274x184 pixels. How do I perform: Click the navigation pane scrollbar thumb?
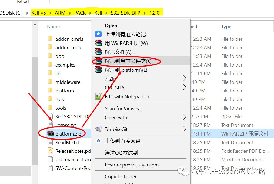click(35, 111)
